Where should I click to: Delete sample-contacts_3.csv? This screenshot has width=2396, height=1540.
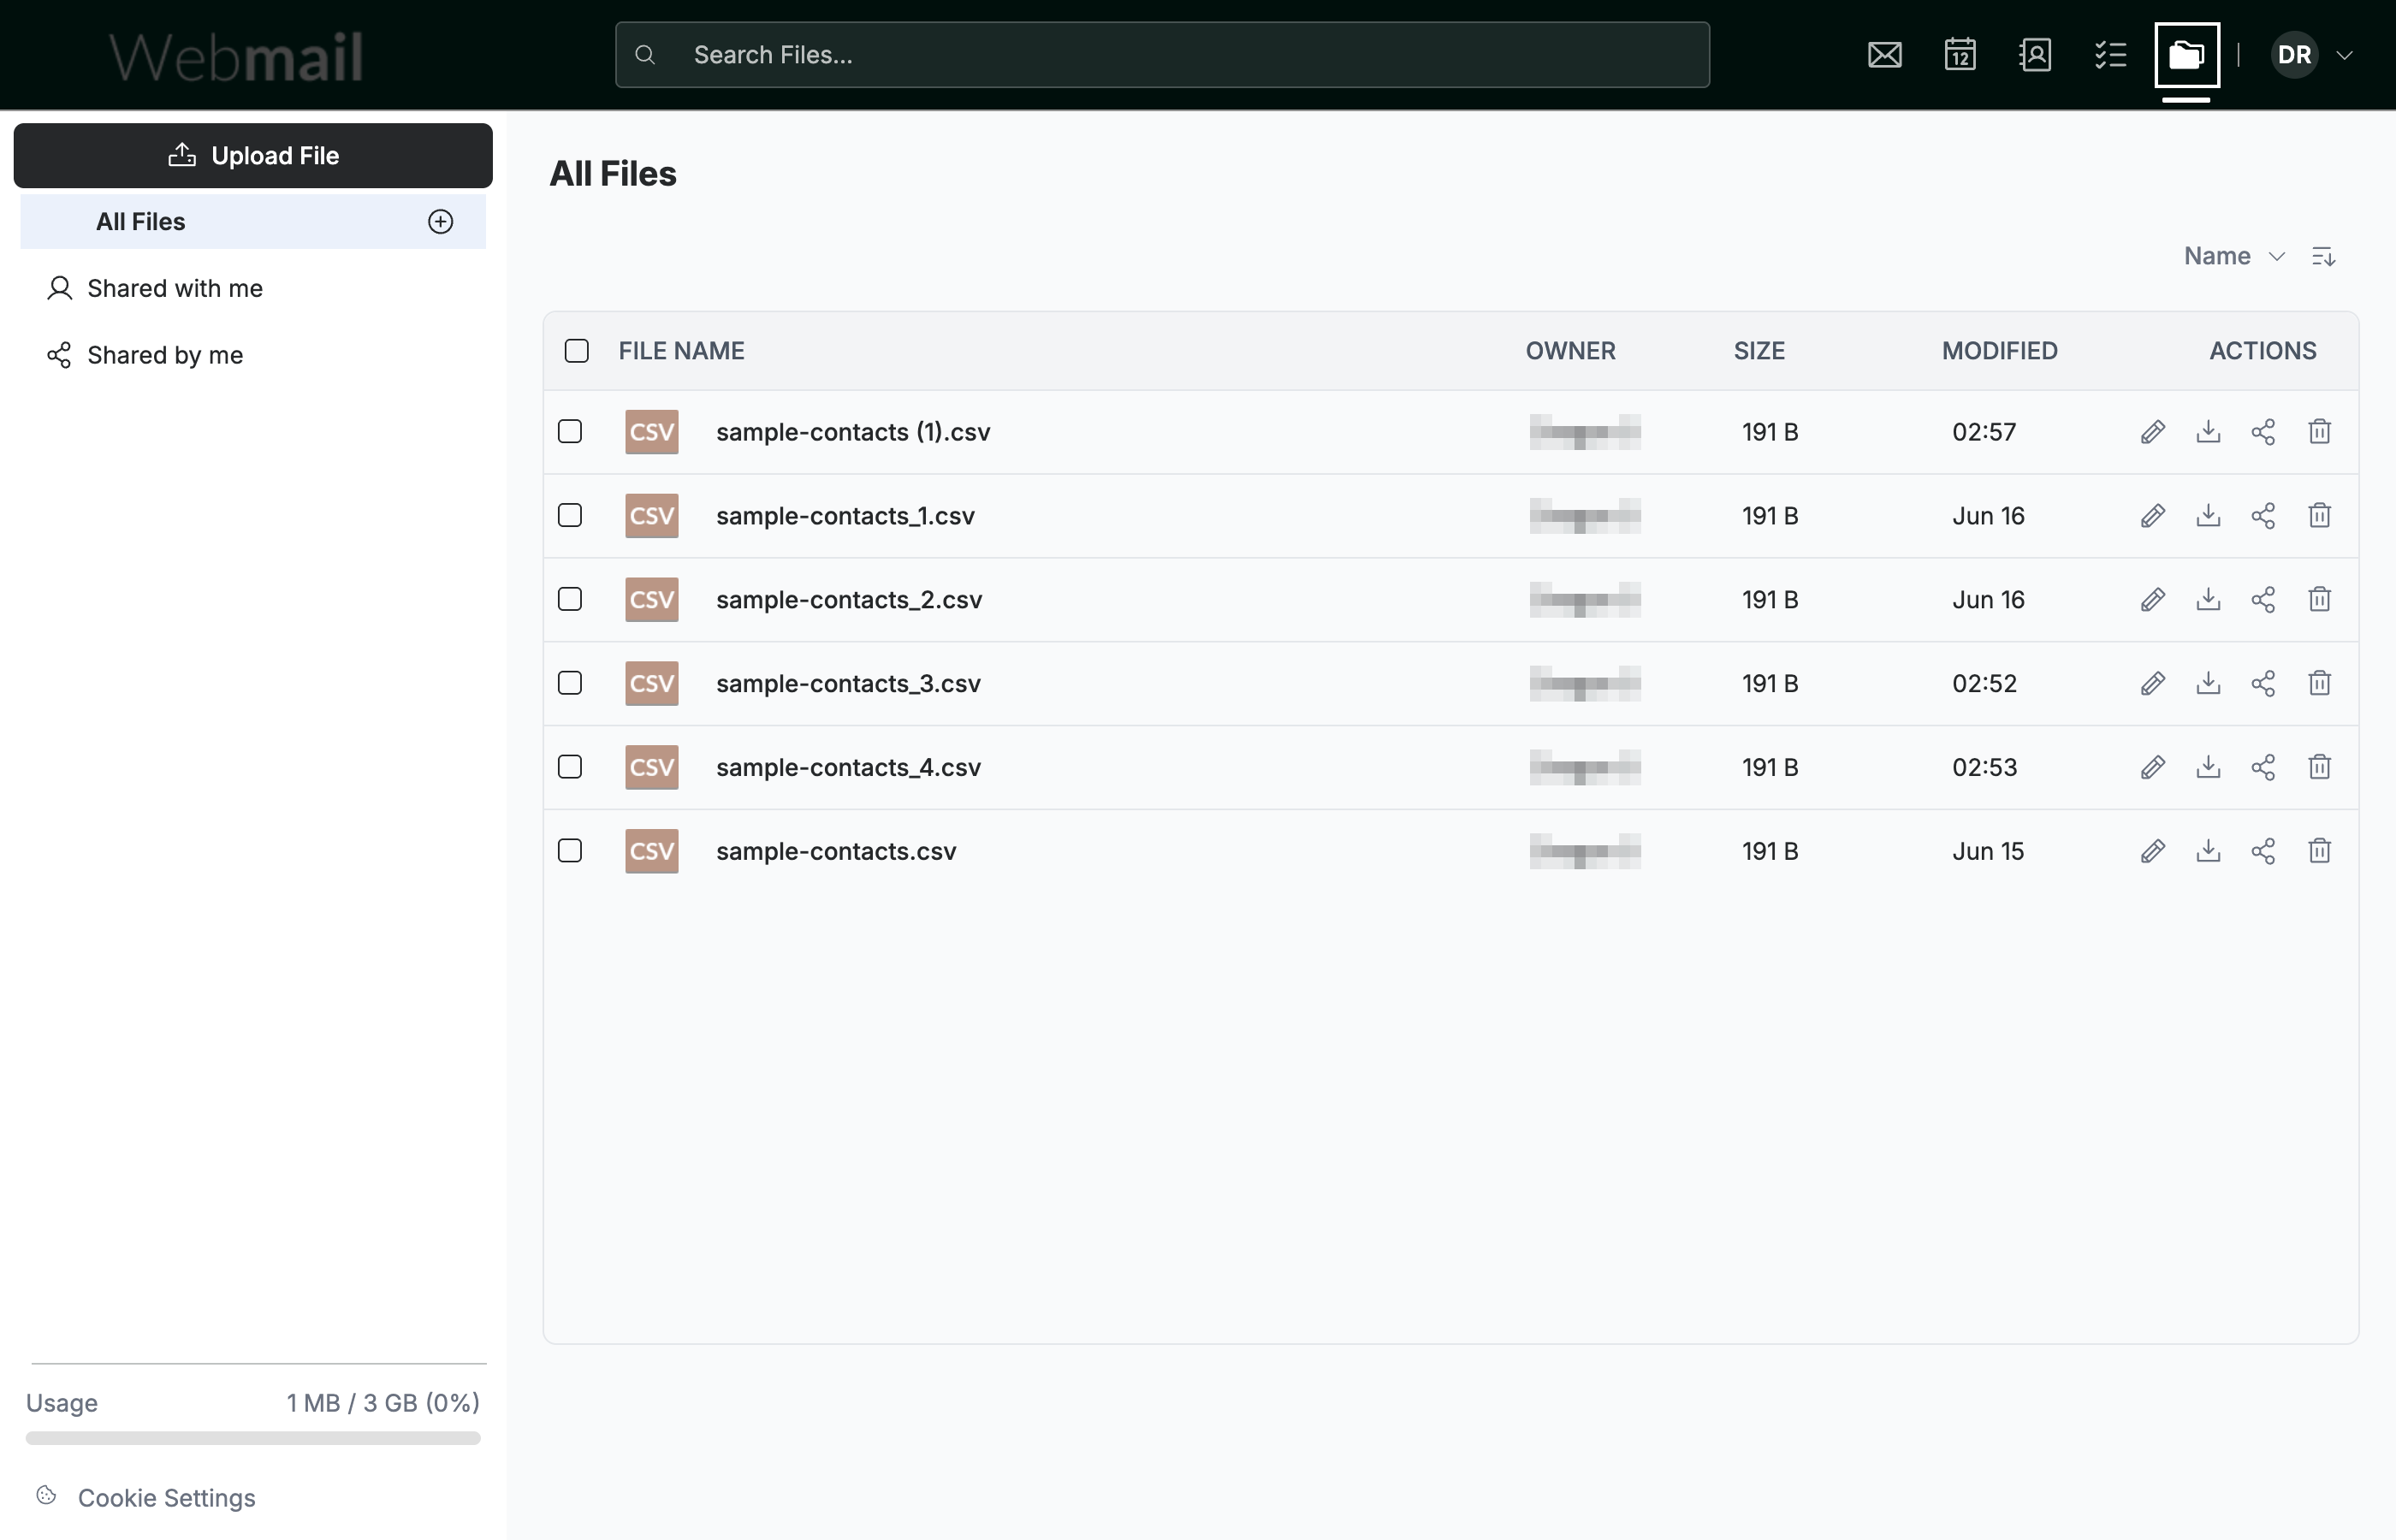coord(2320,684)
